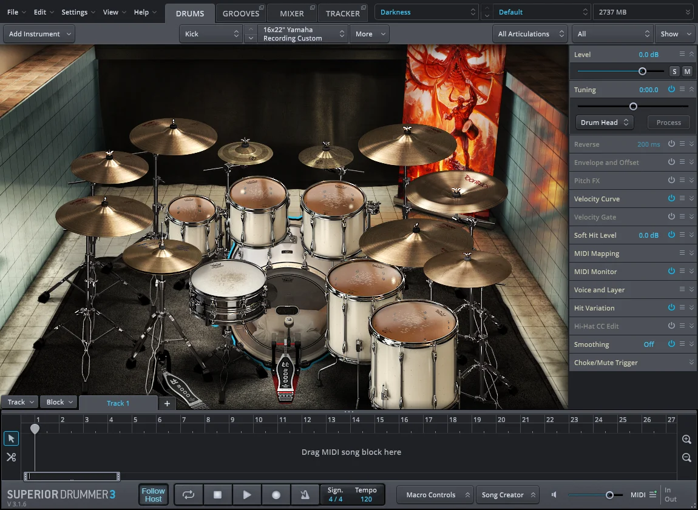Viewport: 698px width, 510px height.
Task: Open the Settings menu
Action: point(78,12)
